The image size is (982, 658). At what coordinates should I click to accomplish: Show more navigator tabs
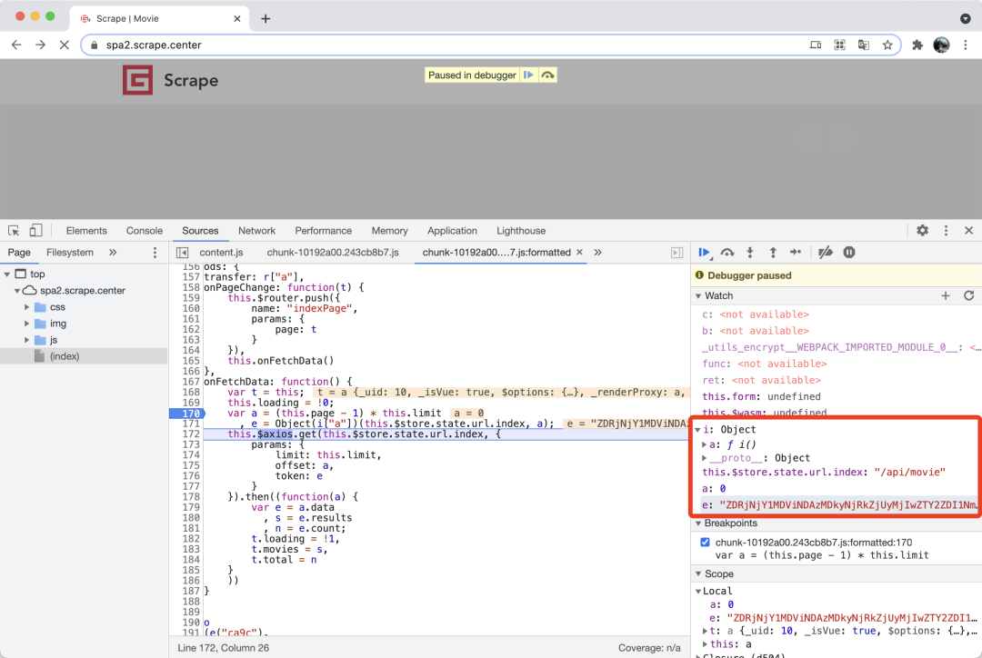coord(113,253)
